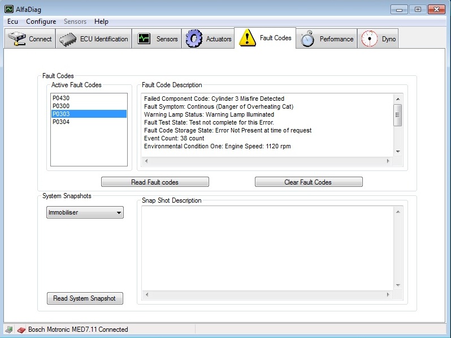Click the red car icon in status bar

21,330
